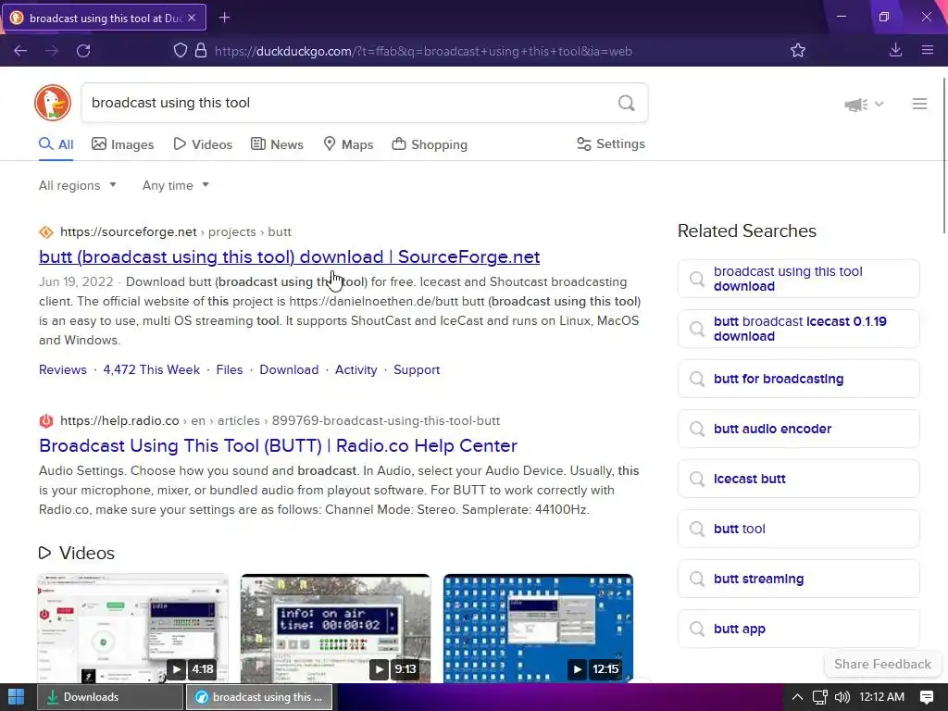Click the 12:12 AM clock
This screenshot has width=948, height=711.
[x=882, y=697]
